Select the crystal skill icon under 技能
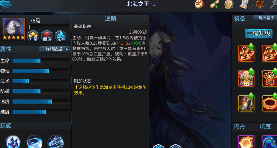Screen dimensions: 277x148 pos(13,142)
